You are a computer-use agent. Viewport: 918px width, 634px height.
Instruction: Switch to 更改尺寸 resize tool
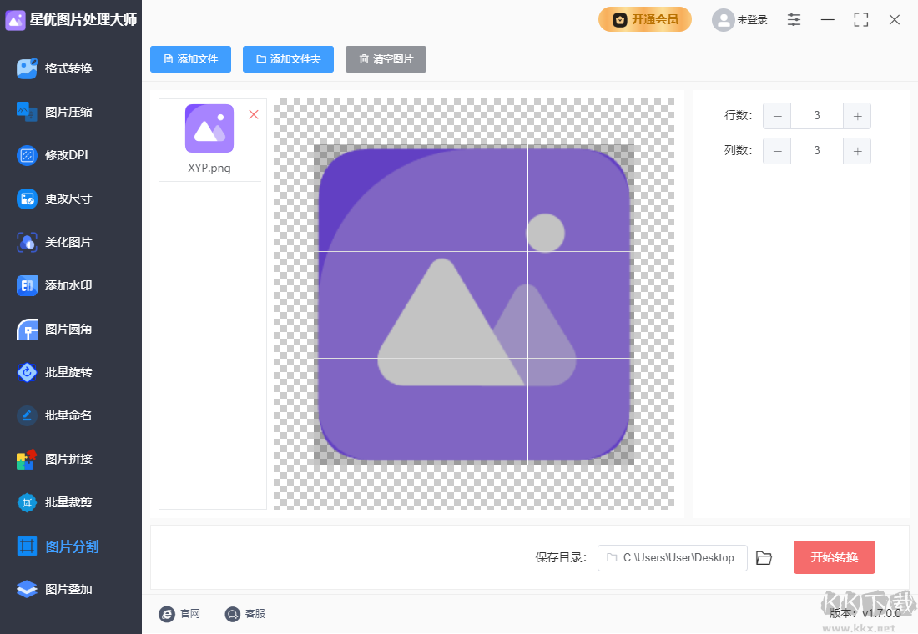tap(54, 199)
